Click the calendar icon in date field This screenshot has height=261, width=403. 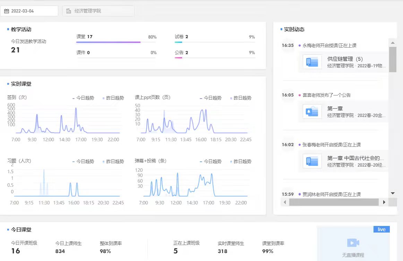pos(7,11)
